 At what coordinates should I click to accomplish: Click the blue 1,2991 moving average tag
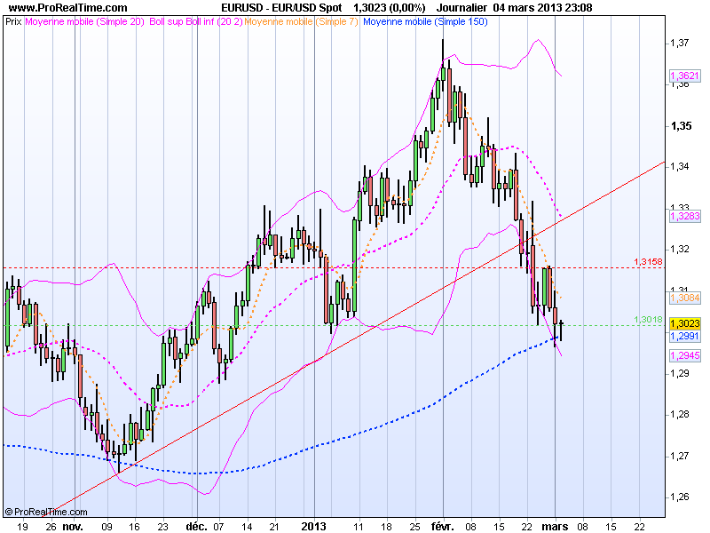(x=684, y=336)
